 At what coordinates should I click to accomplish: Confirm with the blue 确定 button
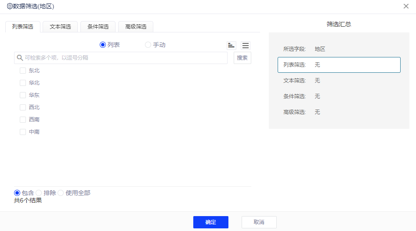(210, 222)
